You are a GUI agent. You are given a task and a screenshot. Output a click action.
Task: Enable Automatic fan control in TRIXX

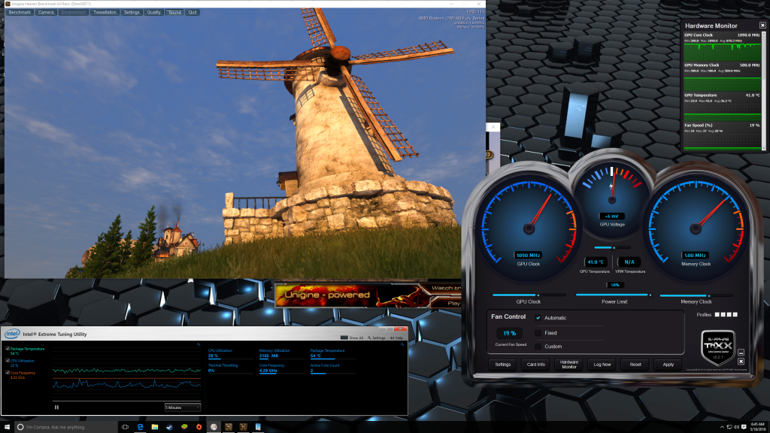click(x=538, y=318)
